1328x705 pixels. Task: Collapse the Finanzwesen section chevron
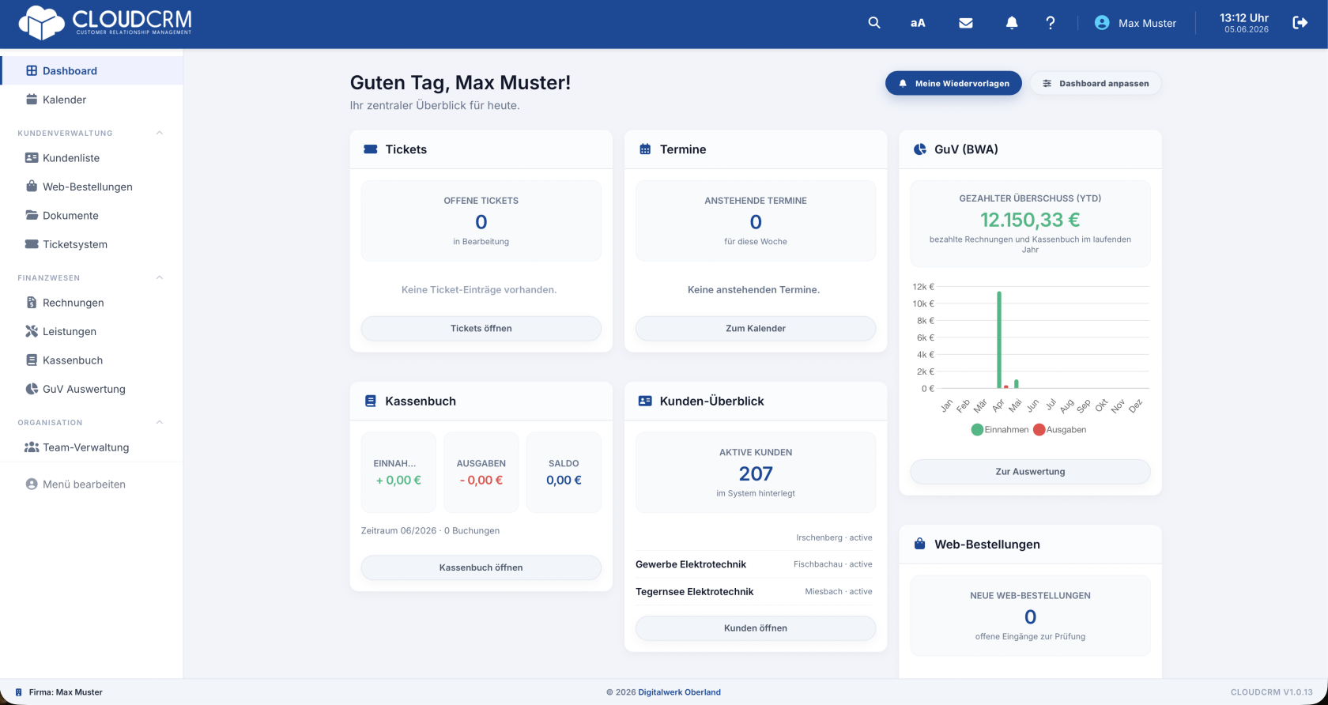coord(160,277)
